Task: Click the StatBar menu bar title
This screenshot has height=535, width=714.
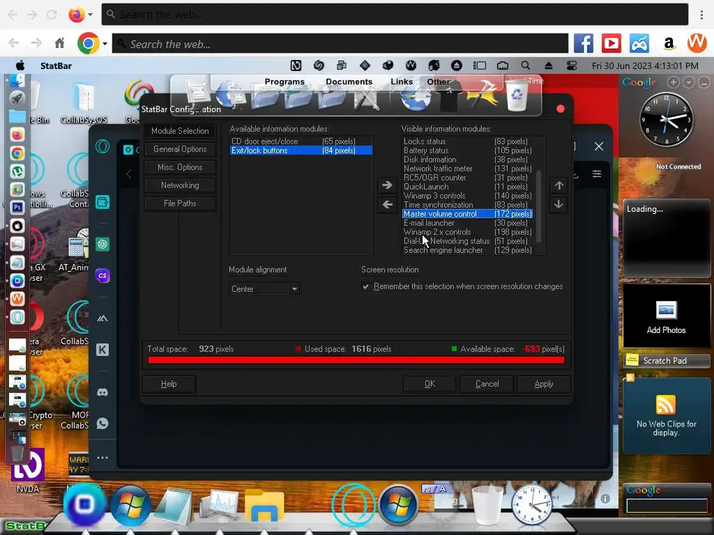Action: tap(56, 65)
